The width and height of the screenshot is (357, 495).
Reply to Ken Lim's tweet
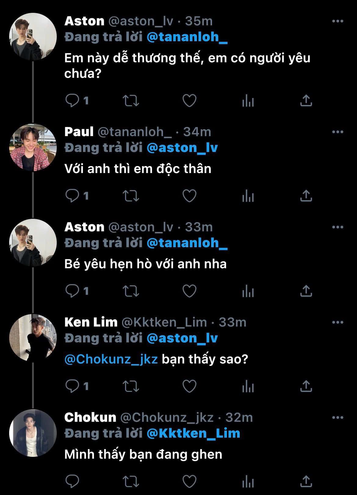click(x=72, y=386)
